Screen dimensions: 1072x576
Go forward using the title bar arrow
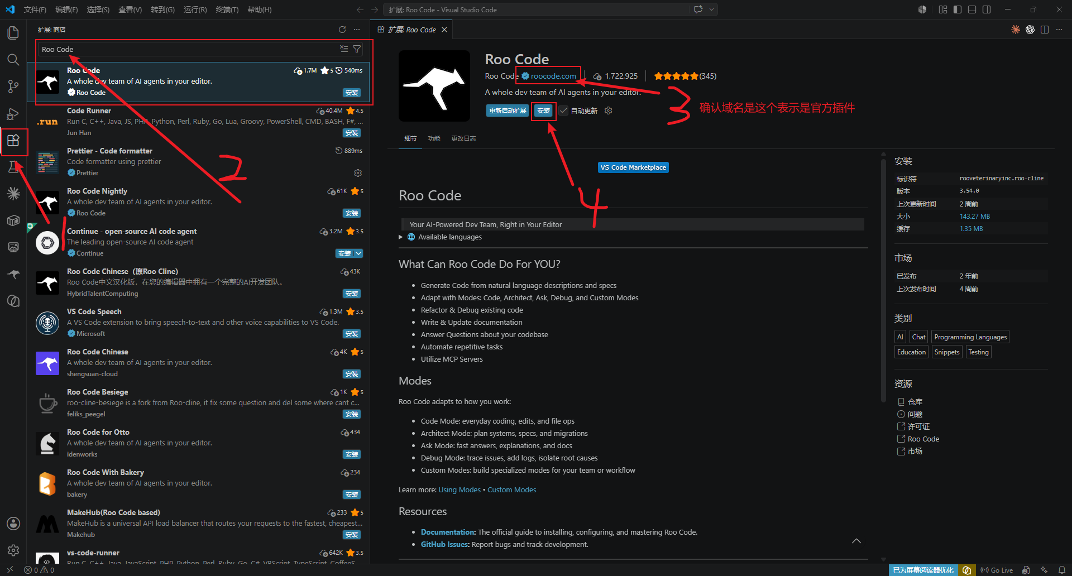pos(375,9)
